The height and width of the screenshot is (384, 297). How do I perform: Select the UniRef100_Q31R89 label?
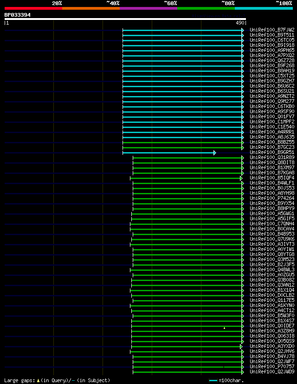(x=272, y=158)
